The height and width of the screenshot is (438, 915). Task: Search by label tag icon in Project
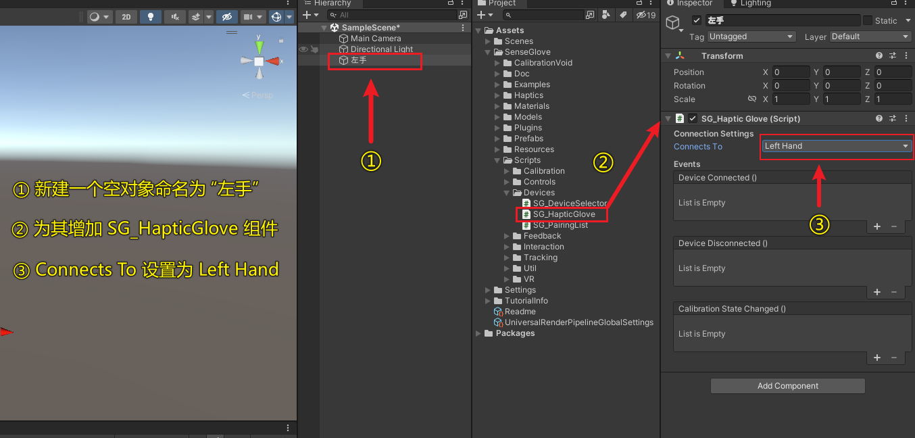coord(623,15)
